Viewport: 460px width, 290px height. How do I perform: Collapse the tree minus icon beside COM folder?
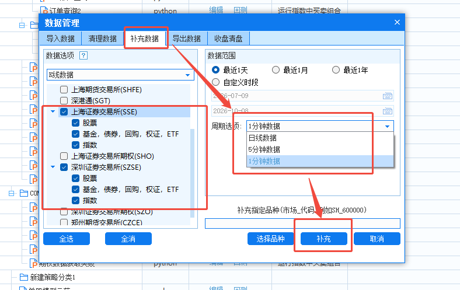tap(11, 193)
